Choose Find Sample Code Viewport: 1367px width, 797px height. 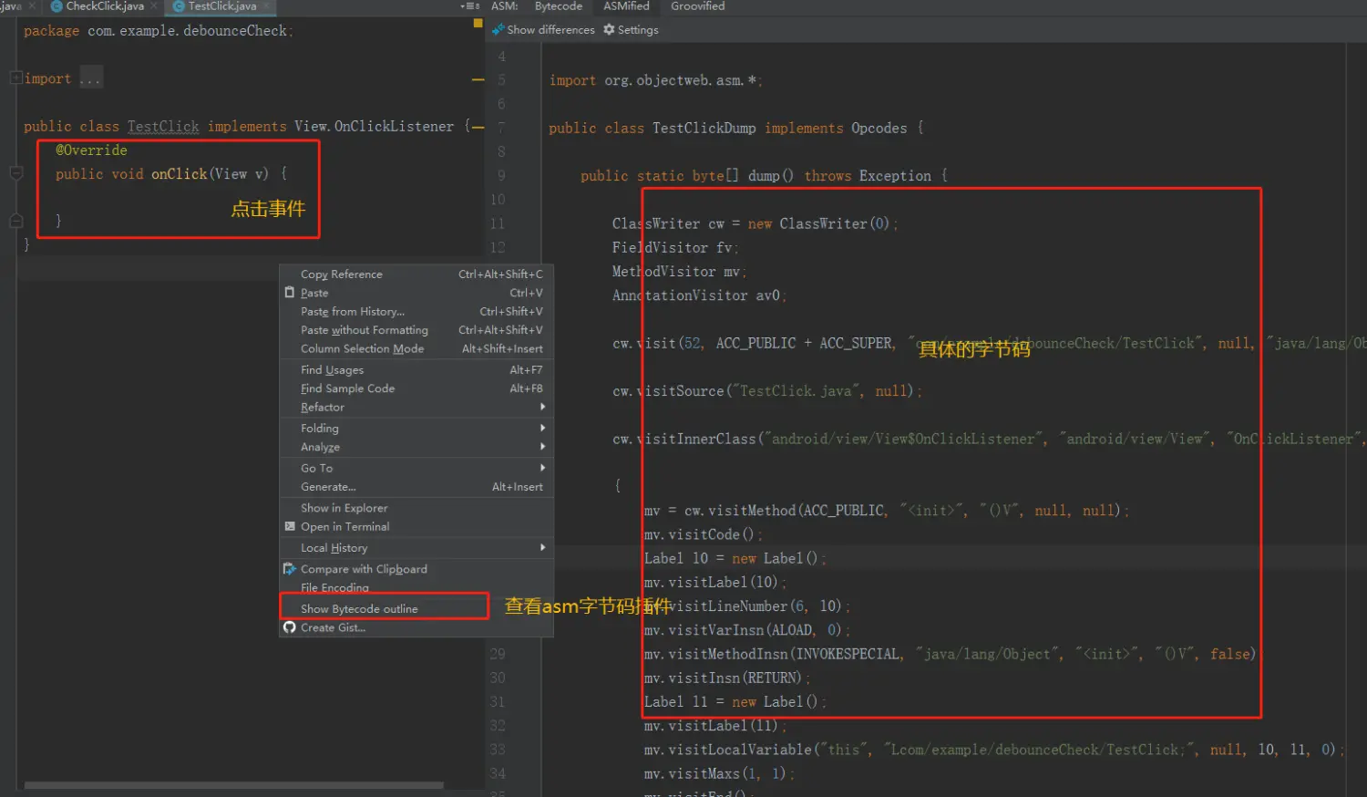(x=416, y=388)
